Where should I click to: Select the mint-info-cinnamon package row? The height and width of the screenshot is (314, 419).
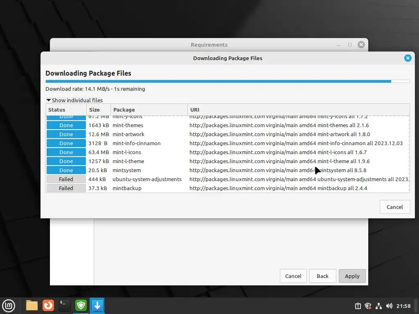(x=228, y=143)
